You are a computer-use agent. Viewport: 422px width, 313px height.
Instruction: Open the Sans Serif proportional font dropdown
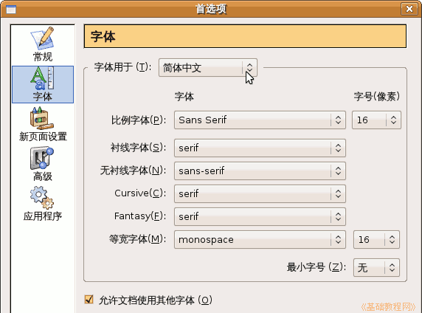[x=260, y=120]
